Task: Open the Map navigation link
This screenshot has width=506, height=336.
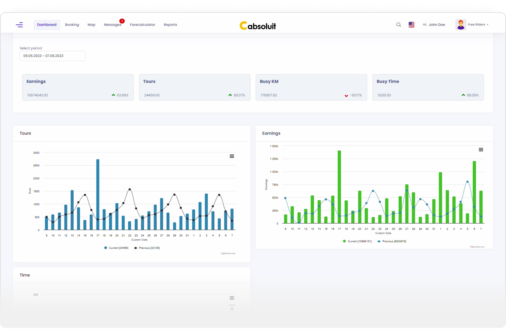Action: pos(92,25)
